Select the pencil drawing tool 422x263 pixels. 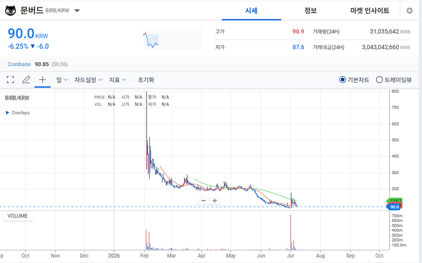[x=26, y=80]
